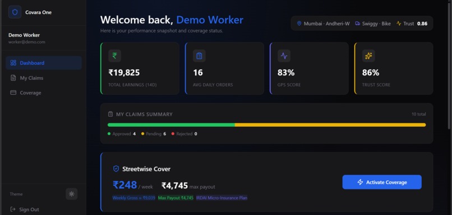Click the MY CLAIMS SUMMARY heading
452x215 pixels.
click(x=144, y=114)
